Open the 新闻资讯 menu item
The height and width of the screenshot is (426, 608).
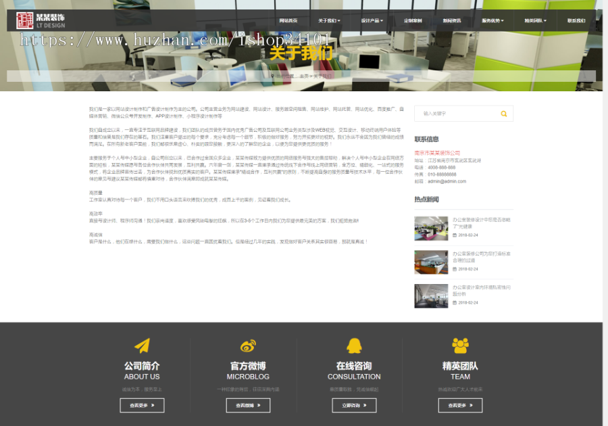point(453,20)
